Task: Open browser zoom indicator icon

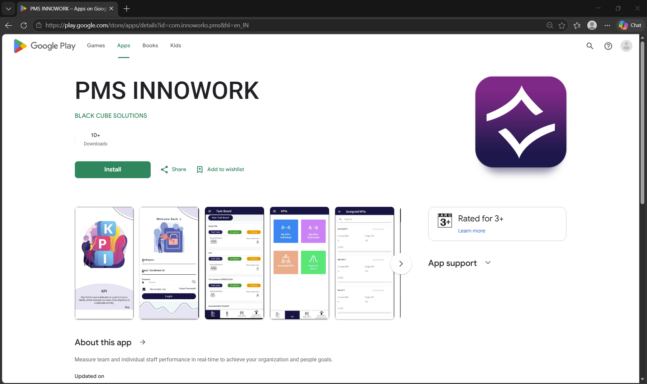Action: coord(550,25)
